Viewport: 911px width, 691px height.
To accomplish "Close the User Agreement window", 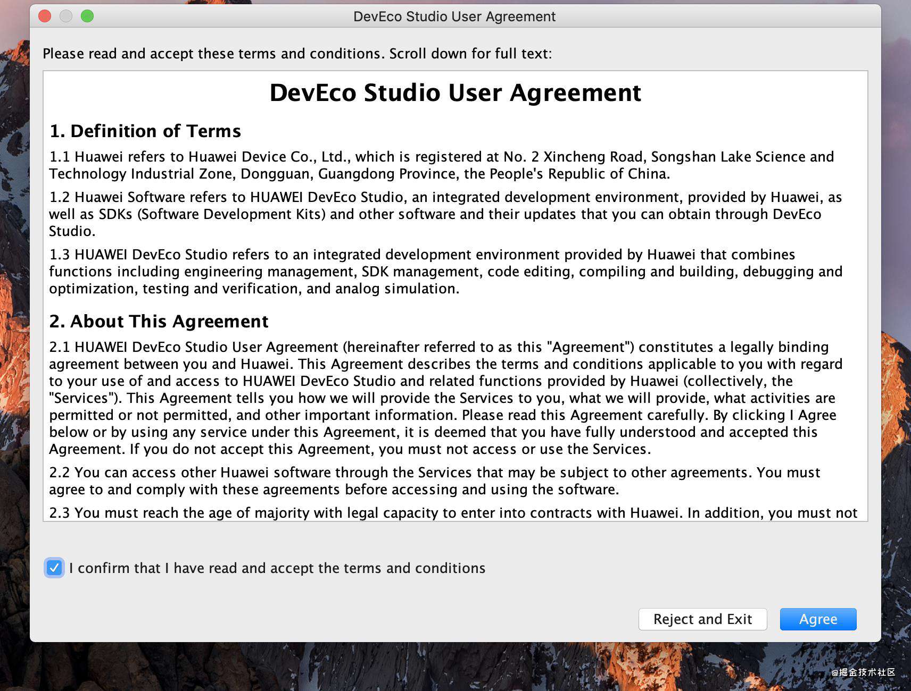I will (45, 16).
